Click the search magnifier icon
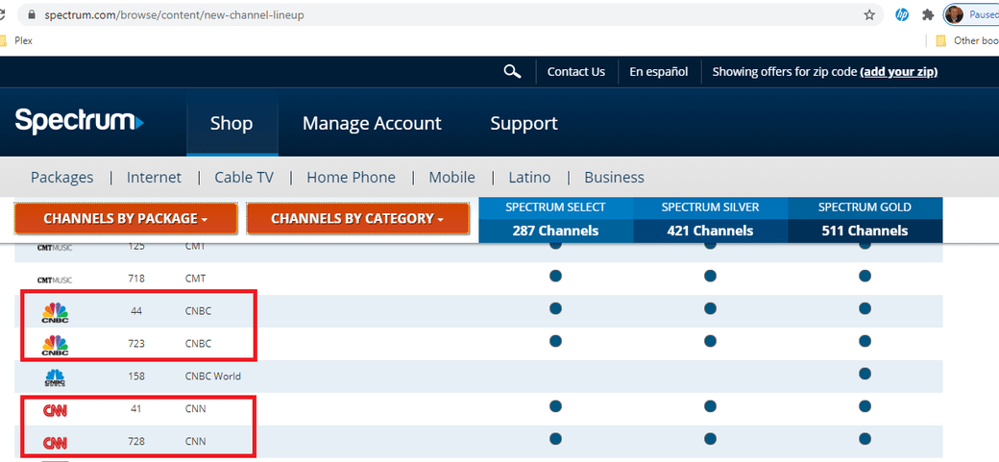The image size is (999, 462). point(512,71)
